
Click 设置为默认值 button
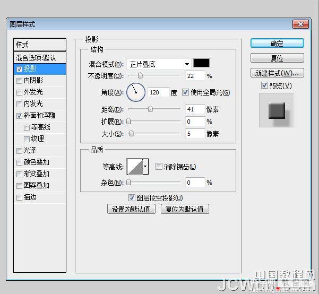click(131, 209)
